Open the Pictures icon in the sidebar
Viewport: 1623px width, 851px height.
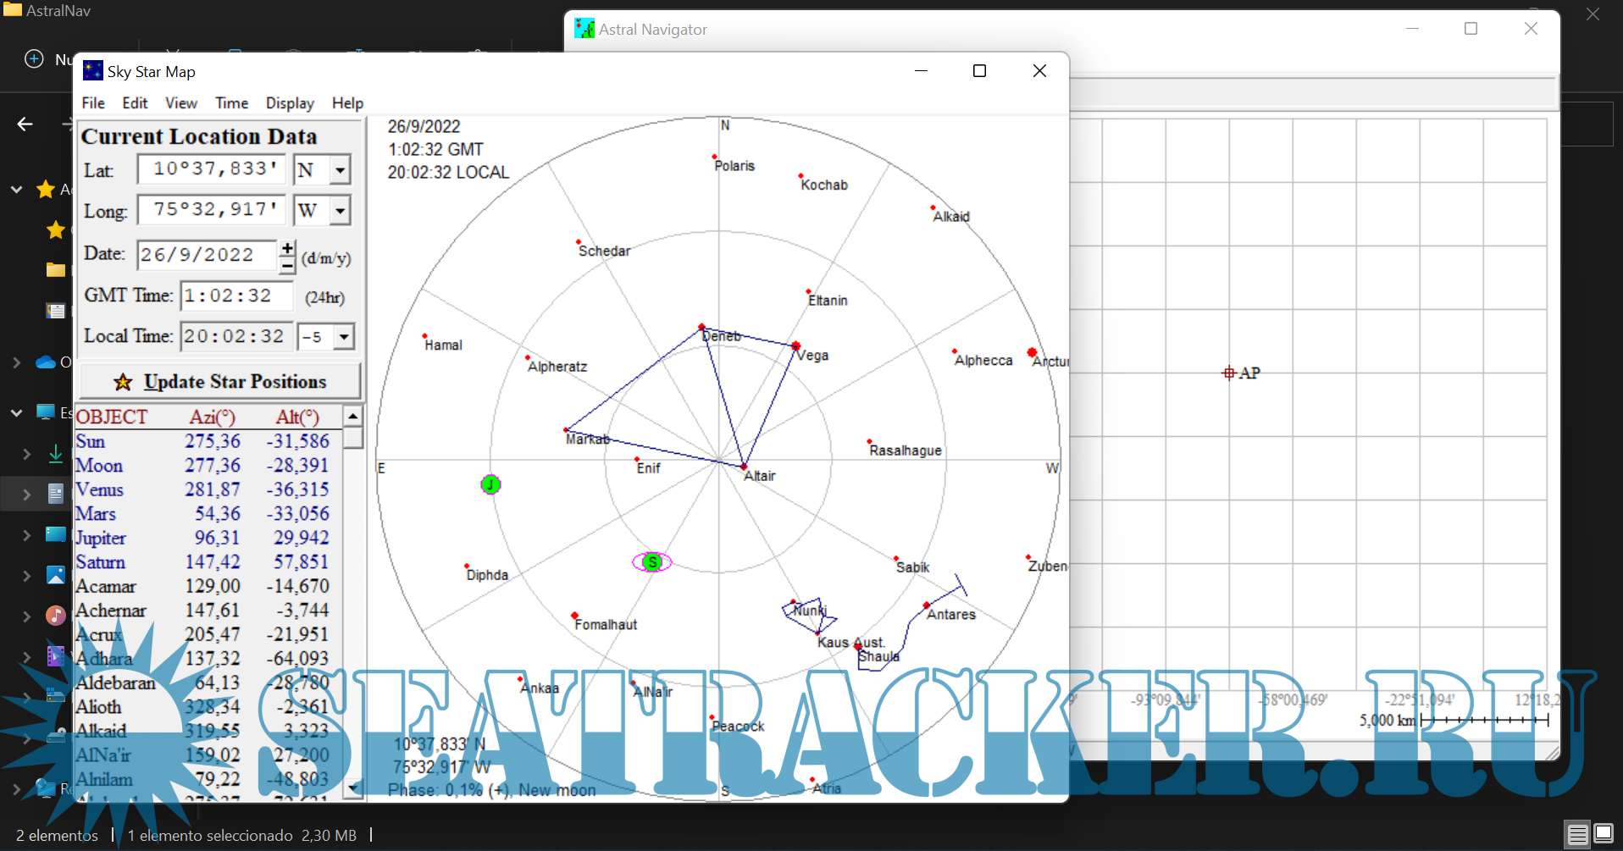coord(56,576)
